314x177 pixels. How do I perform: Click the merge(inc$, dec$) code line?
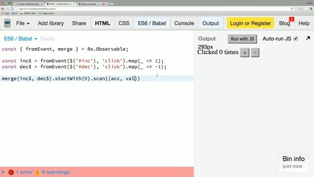point(71,79)
